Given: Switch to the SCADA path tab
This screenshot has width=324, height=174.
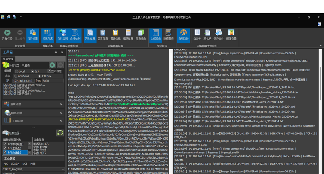Looking at the screenshot, I should pos(15,163).
